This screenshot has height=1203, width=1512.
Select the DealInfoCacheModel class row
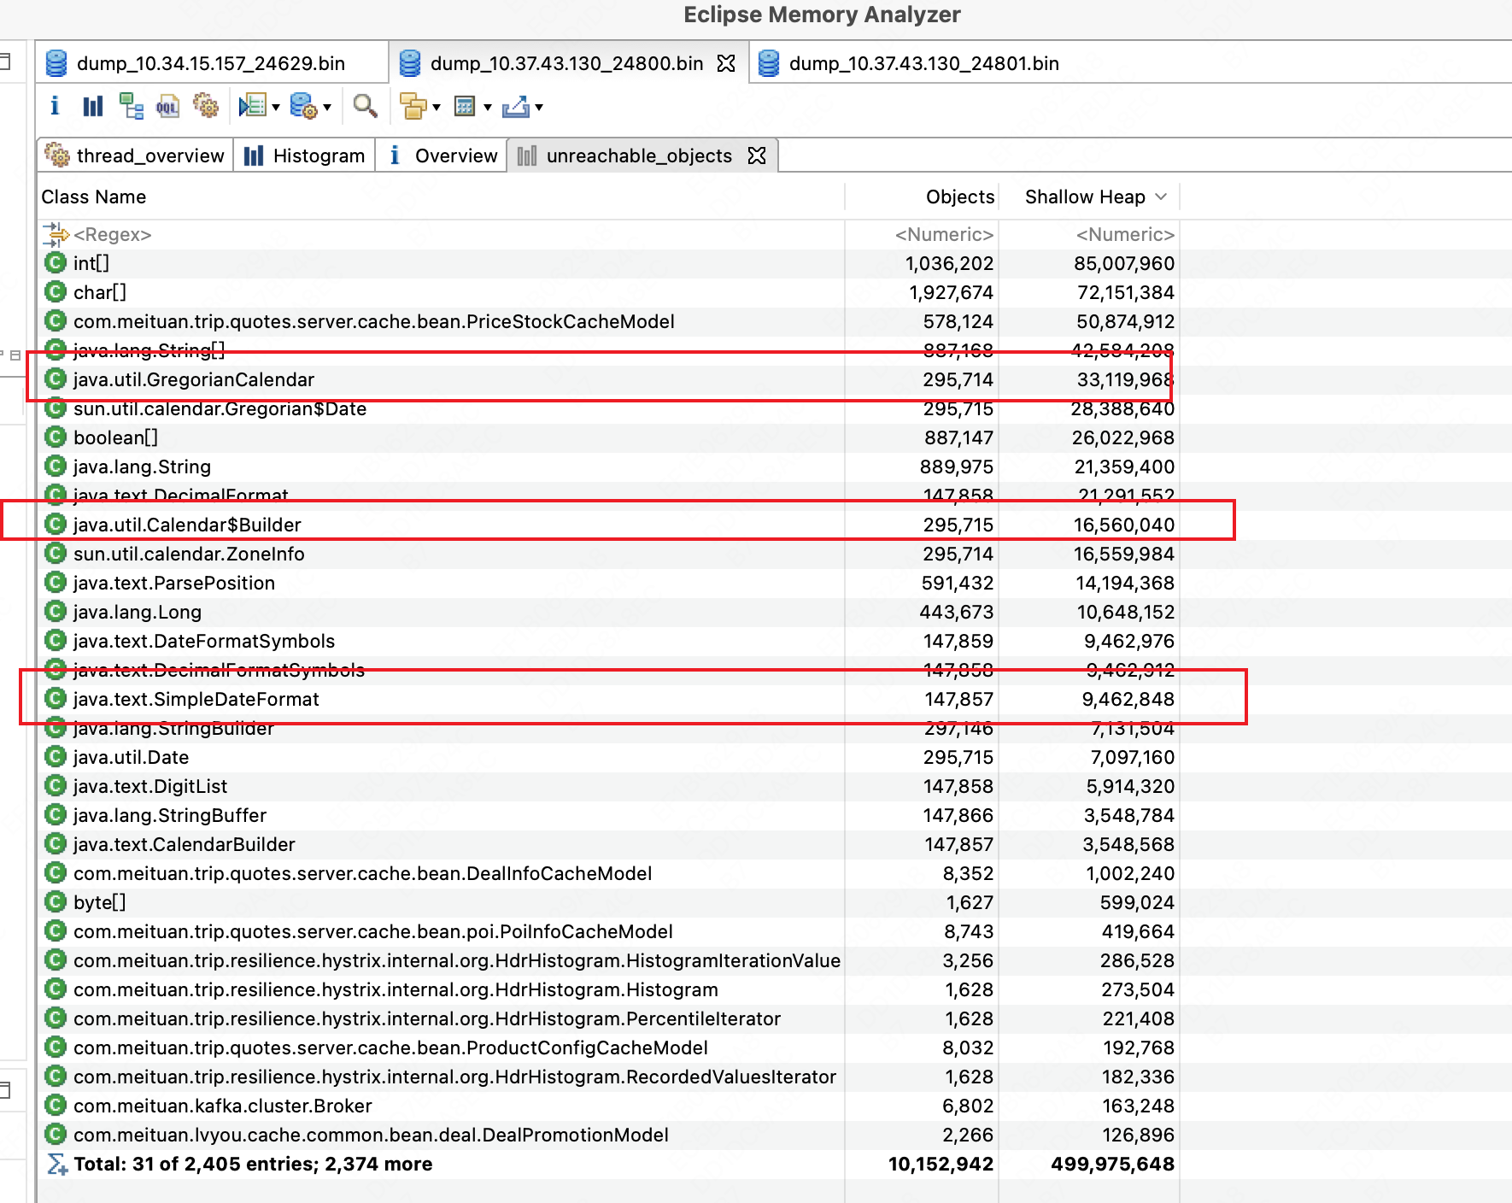click(609, 873)
